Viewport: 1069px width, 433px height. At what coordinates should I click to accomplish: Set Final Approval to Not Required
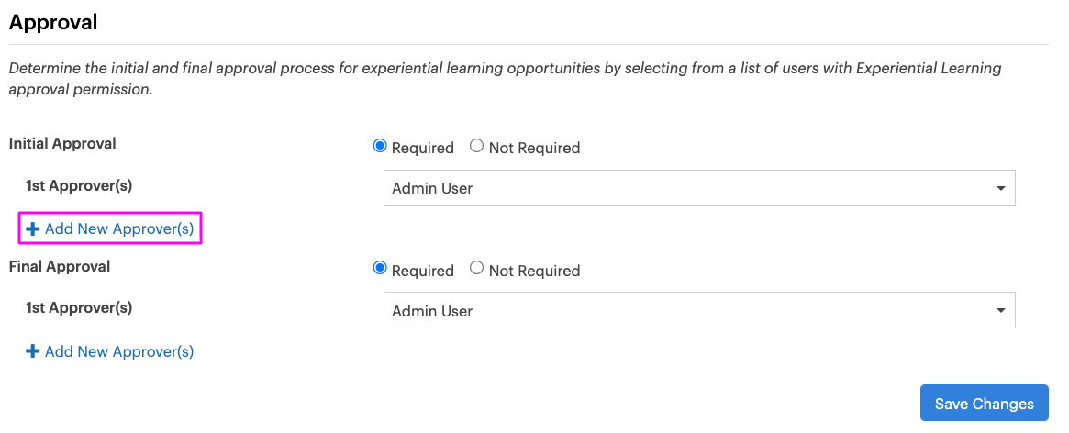pos(476,270)
